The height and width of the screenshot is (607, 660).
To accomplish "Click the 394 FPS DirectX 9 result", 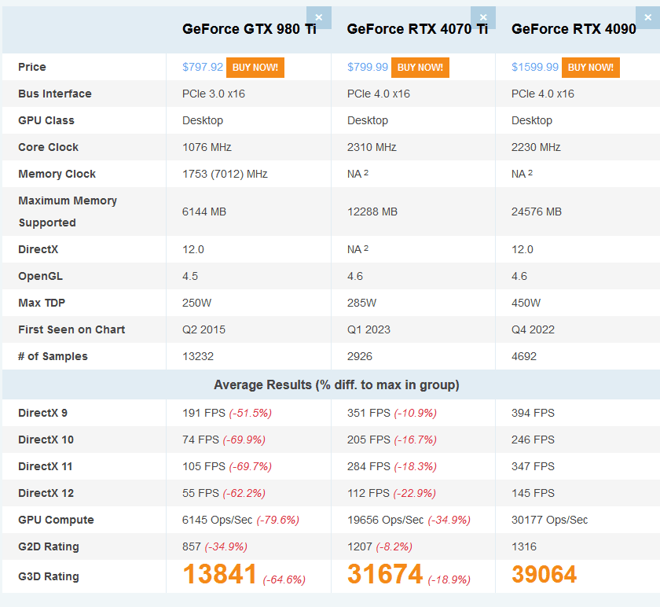I will 533,413.
